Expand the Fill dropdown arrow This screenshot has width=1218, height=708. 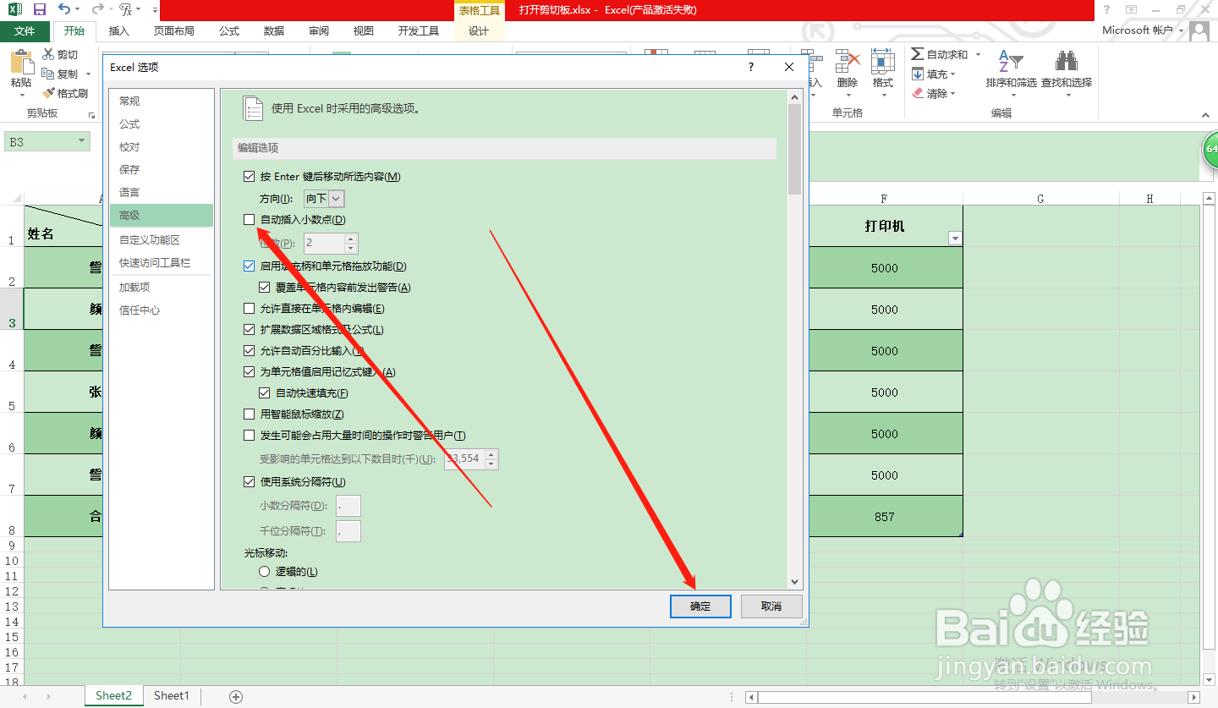click(x=954, y=74)
